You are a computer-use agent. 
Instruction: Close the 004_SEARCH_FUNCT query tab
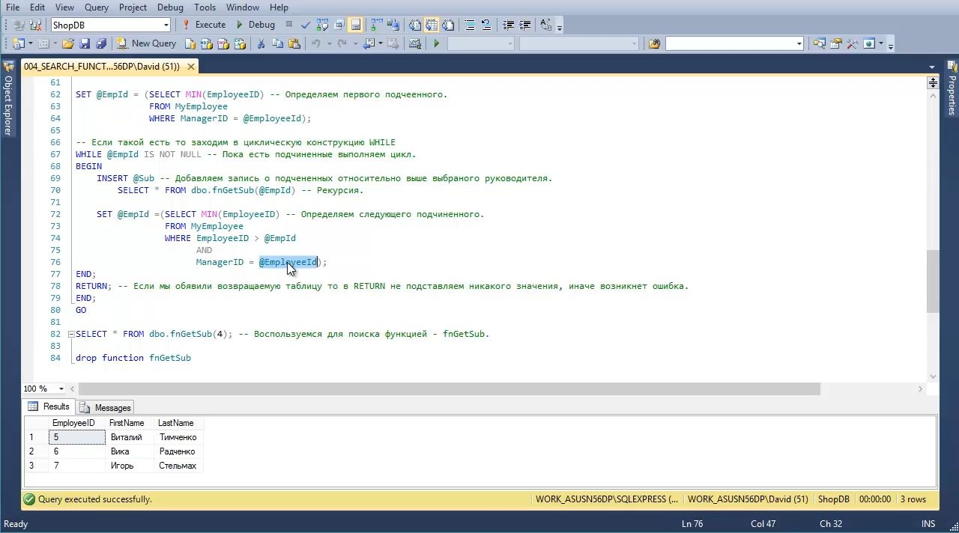(190, 67)
